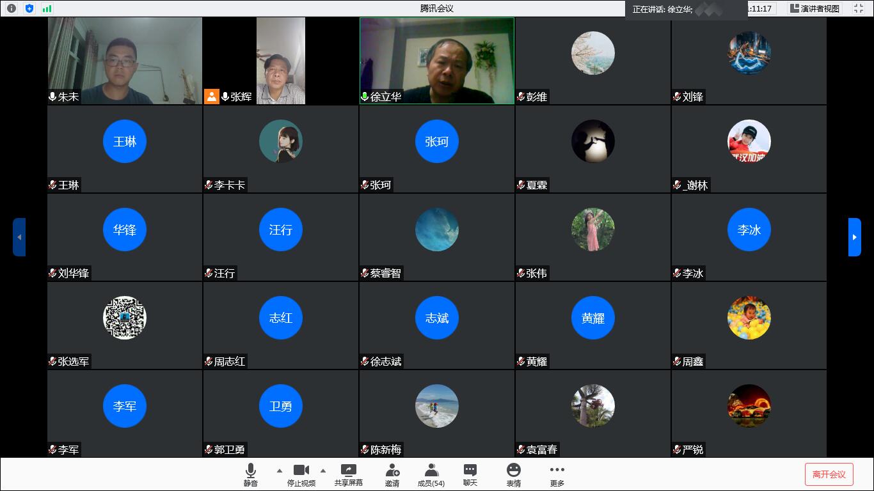874x491 pixels.
Task: Open the 聊天 chat panel
Action: coord(470,475)
